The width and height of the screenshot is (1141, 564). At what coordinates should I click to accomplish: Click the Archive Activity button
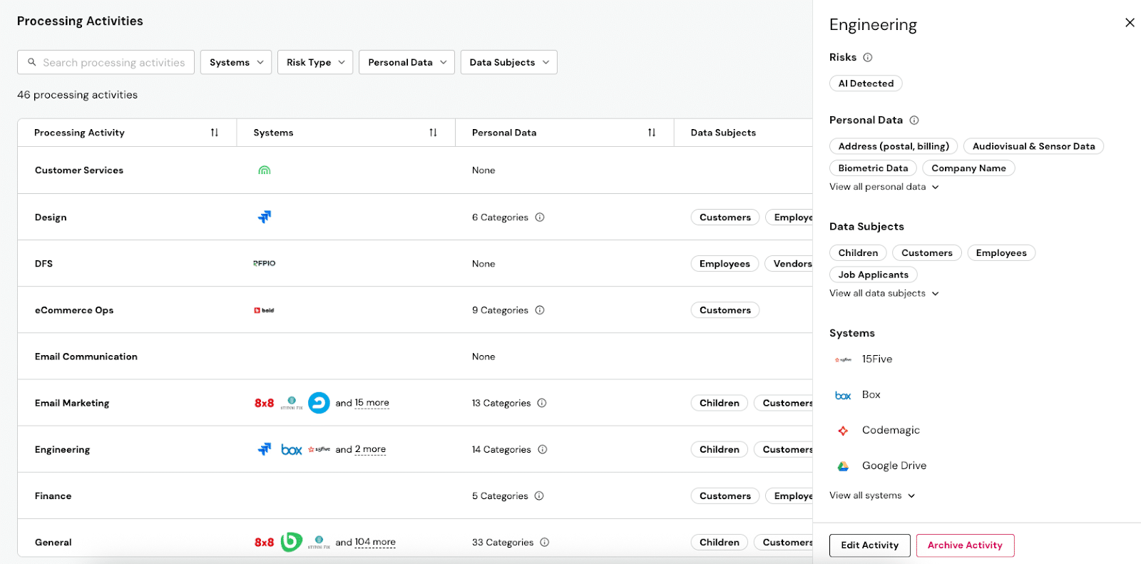[x=965, y=545]
